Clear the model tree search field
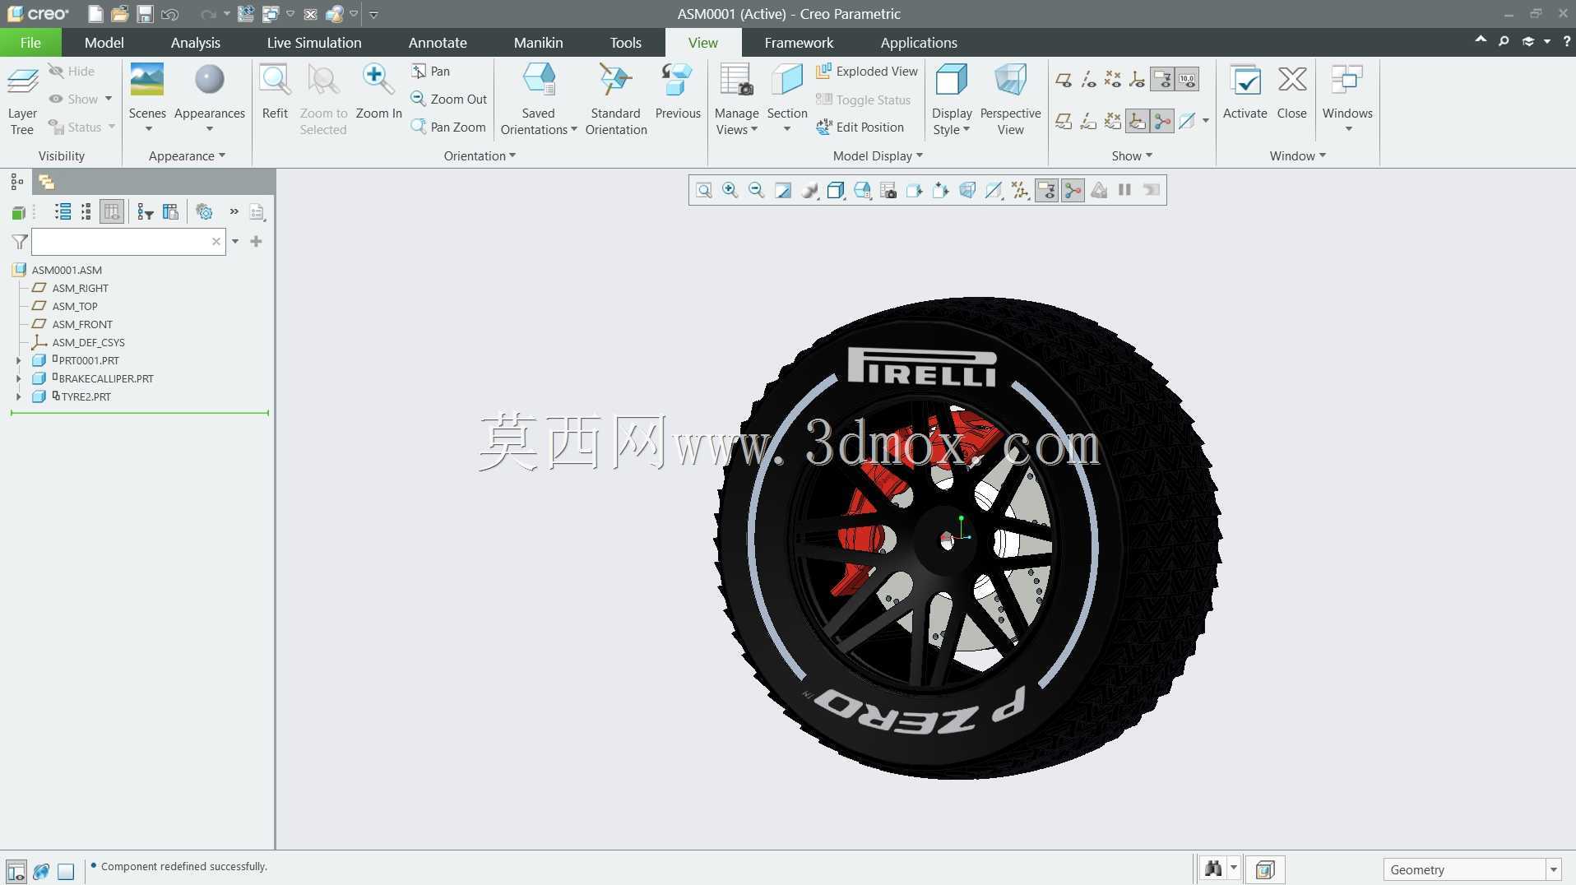 coord(216,242)
